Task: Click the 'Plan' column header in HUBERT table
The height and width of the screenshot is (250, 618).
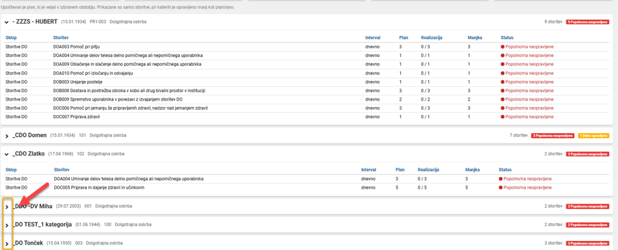Action: [x=403, y=38]
